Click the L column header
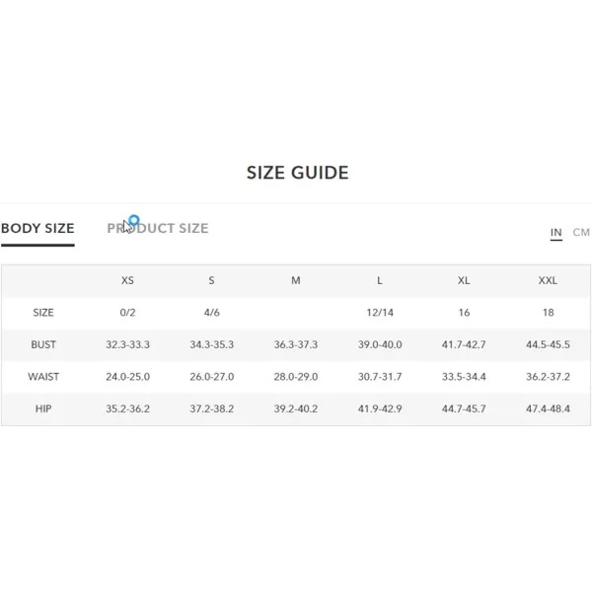Screen dimensions: 592x592 (380, 280)
